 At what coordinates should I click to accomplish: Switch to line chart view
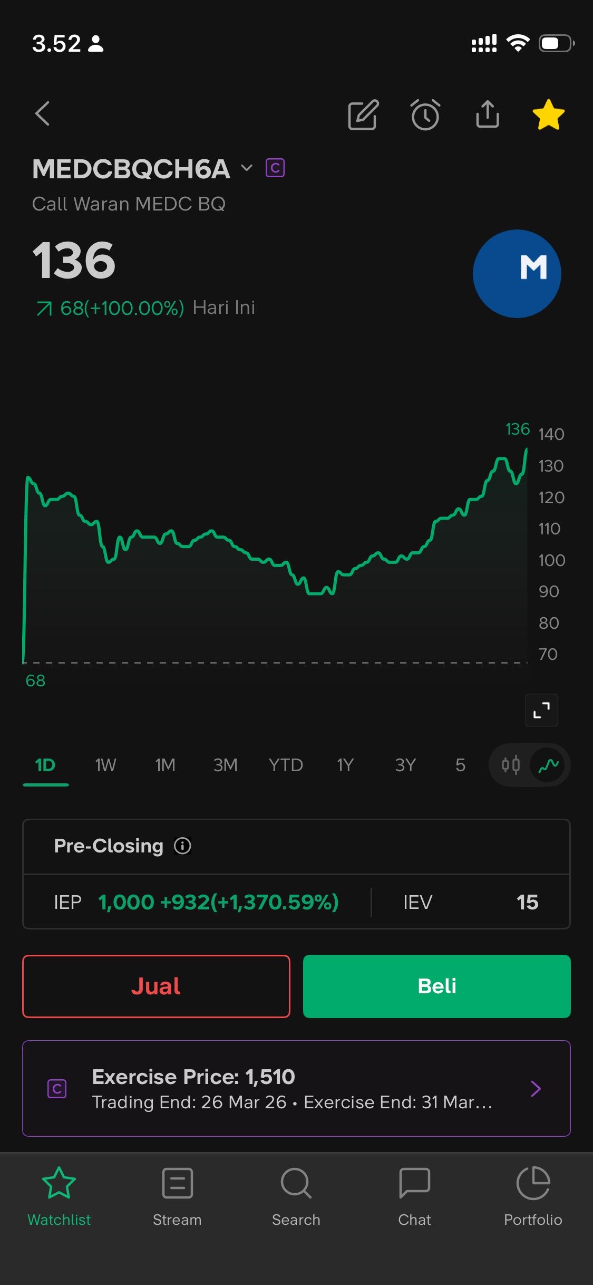548,765
